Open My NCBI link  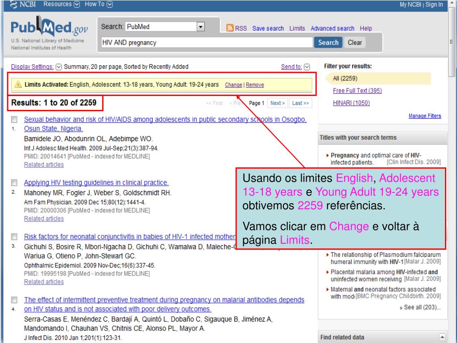411,4
